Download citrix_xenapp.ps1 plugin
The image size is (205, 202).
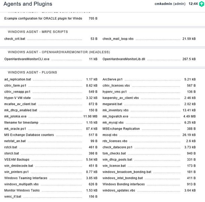(17, 92)
